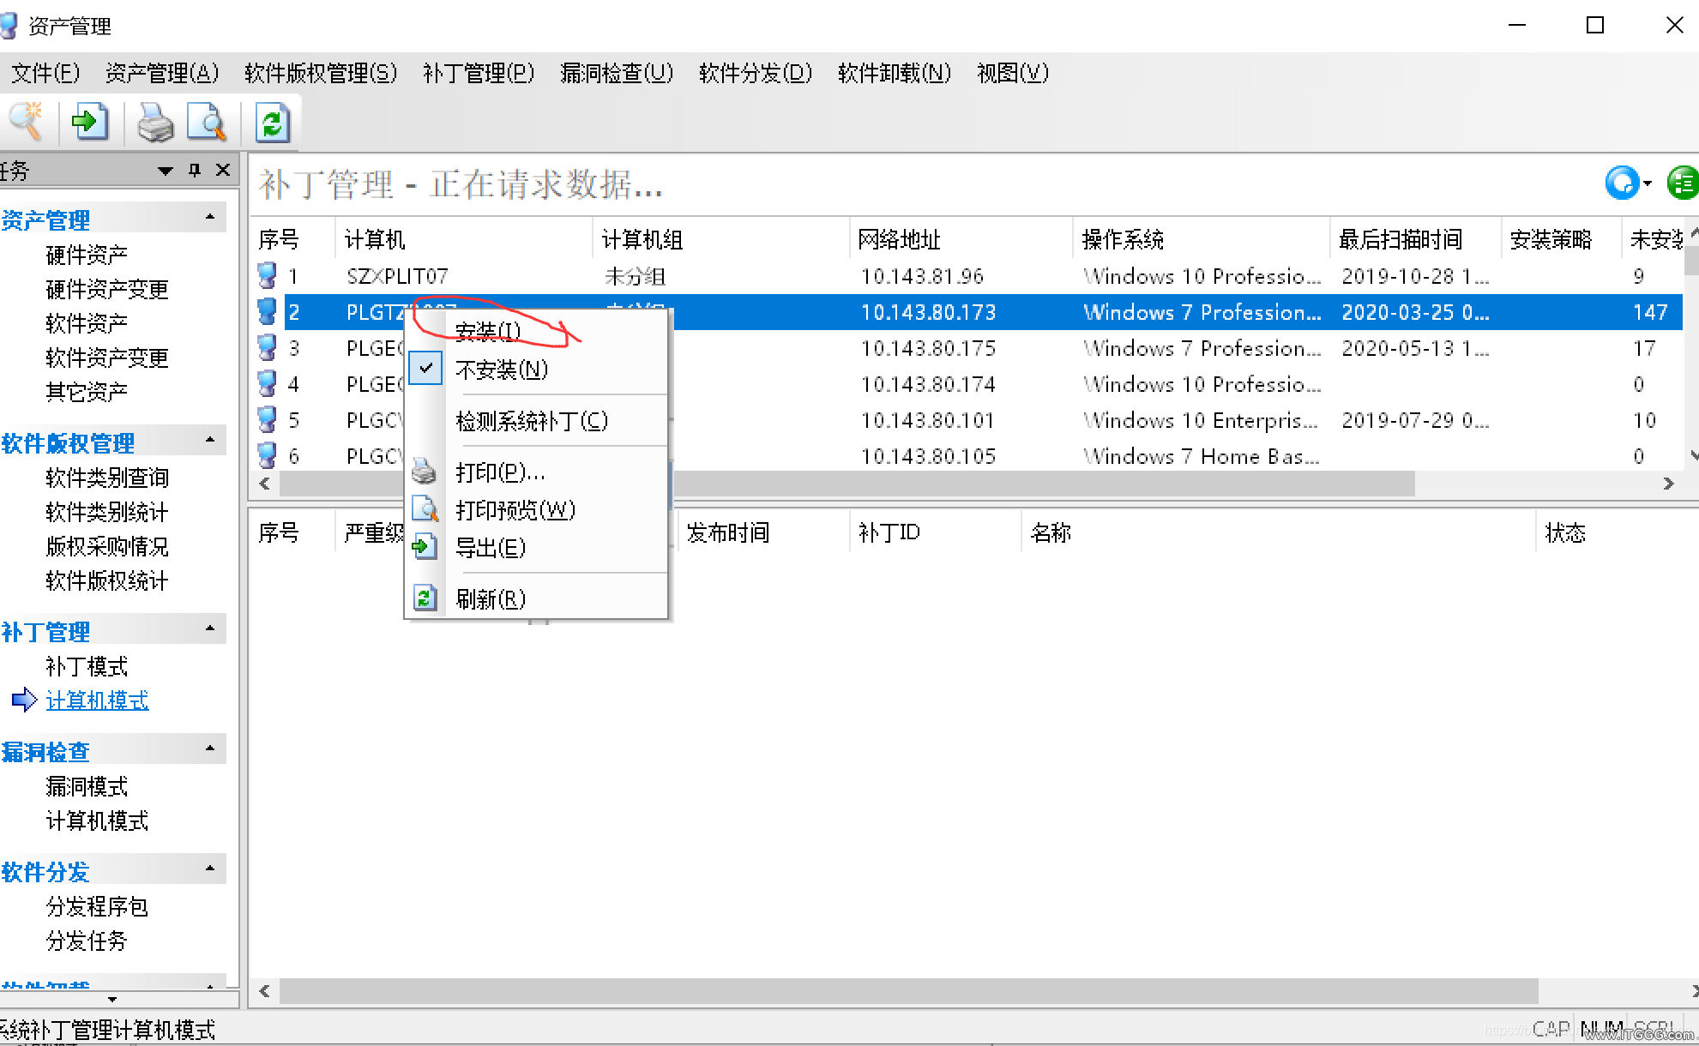The width and height of the screenshot is (1699, 1046).
Task: Click the export icon in context menu
Action: [425, 547]
